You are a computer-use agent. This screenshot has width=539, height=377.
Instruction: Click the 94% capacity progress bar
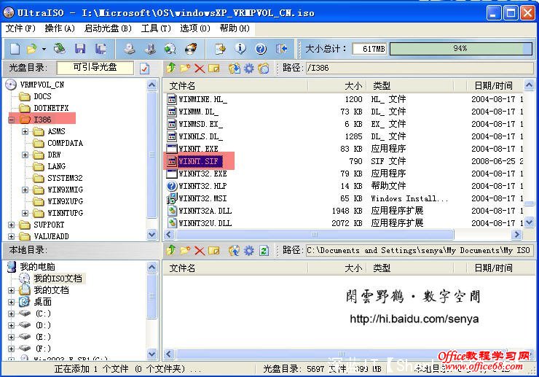pos(460,49)
